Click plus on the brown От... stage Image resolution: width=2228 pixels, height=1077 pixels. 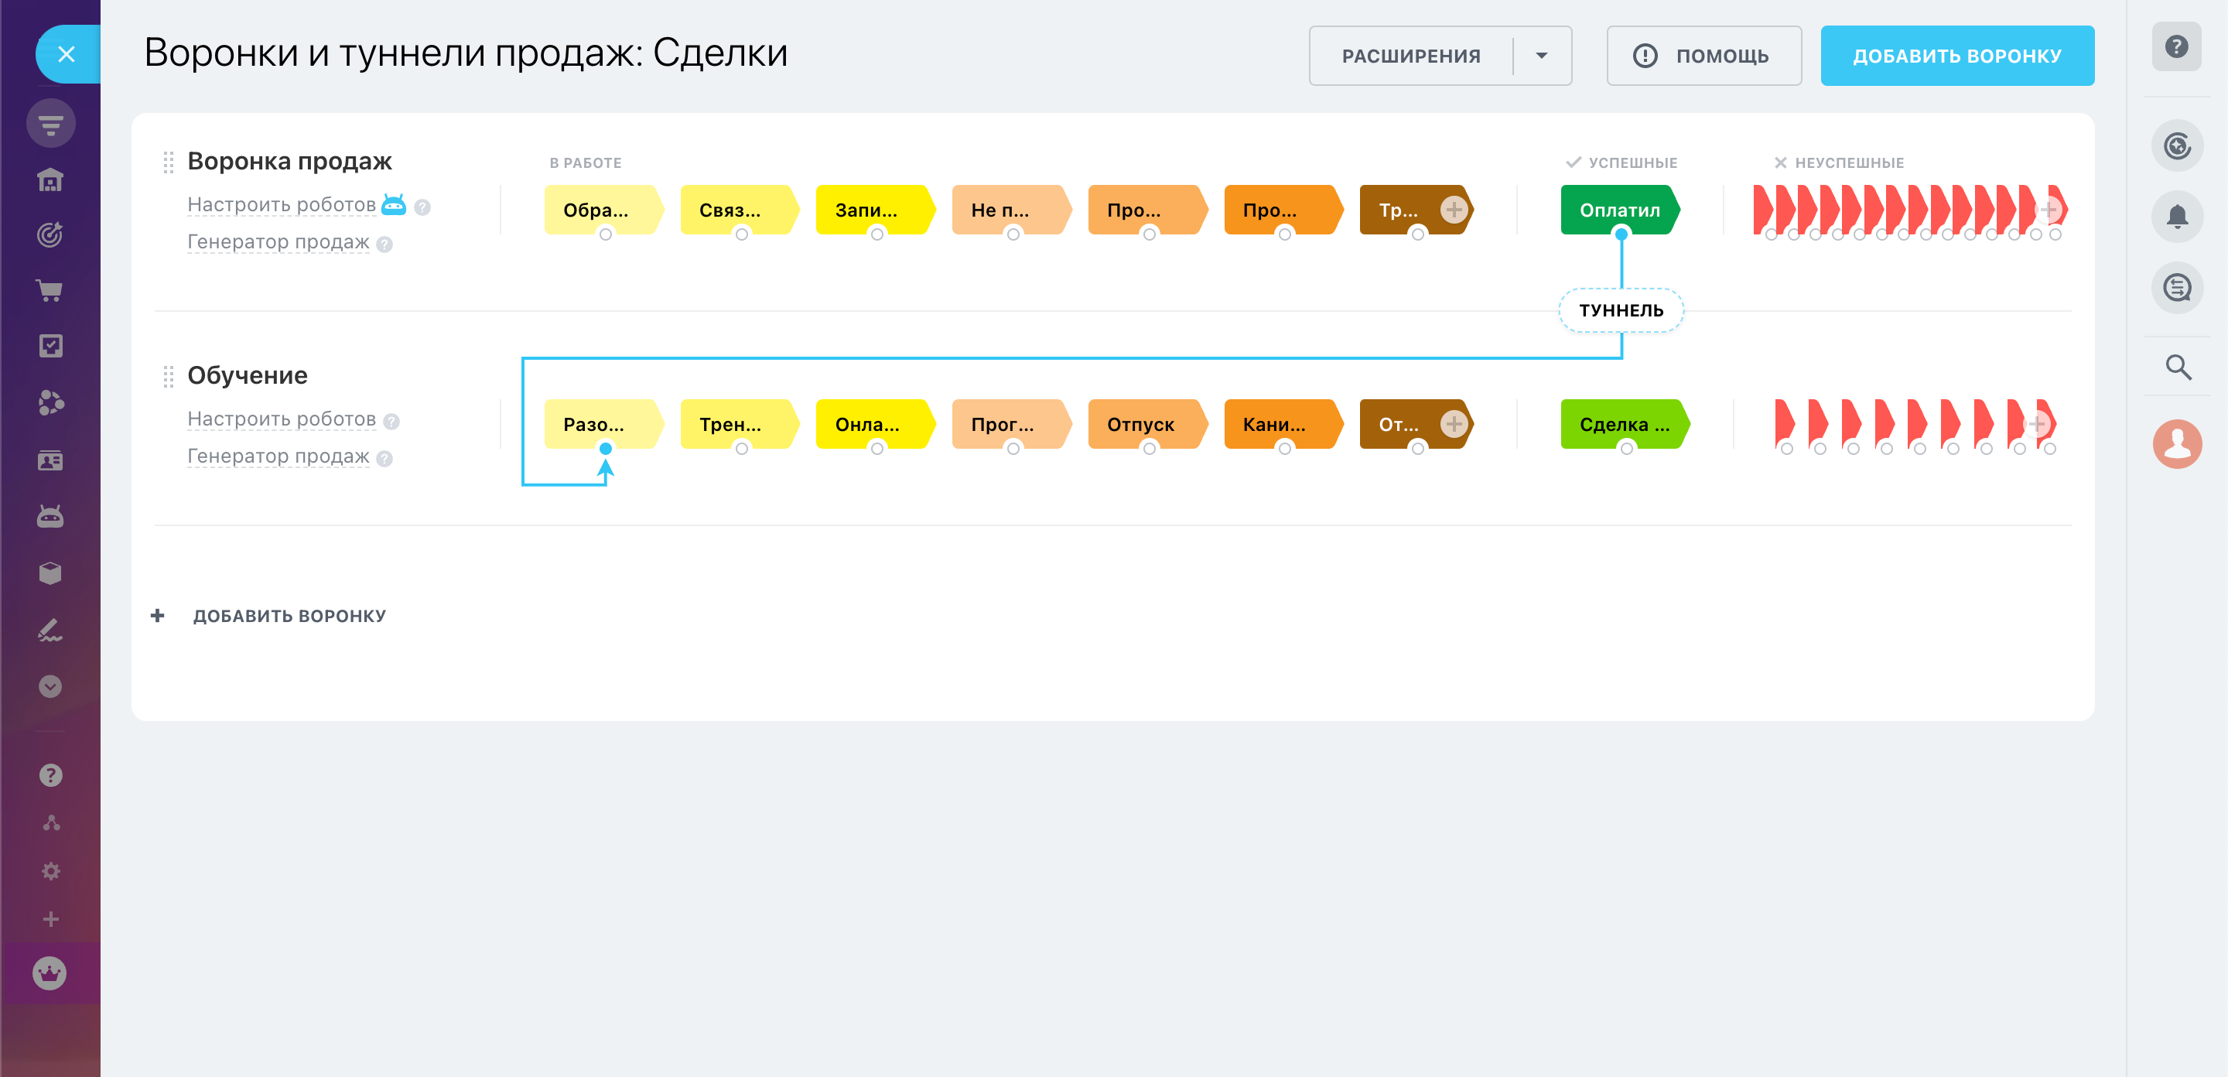tap(1453, 424)
